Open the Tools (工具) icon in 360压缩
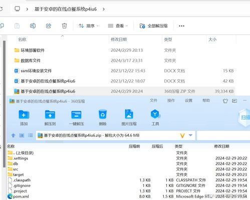 (x=155, y=114)
